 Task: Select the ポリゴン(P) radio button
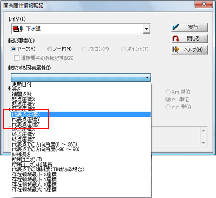point(84,49)
